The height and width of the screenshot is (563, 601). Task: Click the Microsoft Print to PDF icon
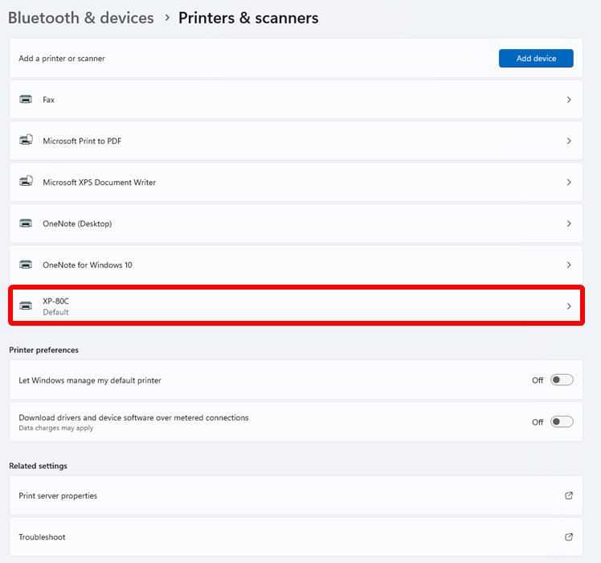click(26, 140)
